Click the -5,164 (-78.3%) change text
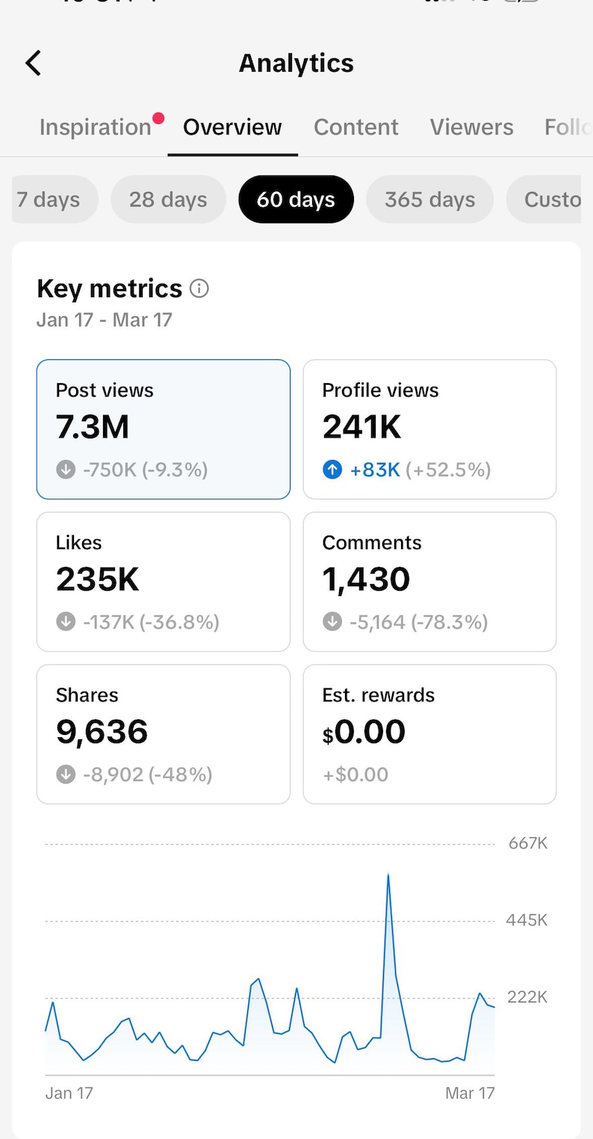Image resolution: width=593 pixels, height=1139 pixels. tap(419, 622)
